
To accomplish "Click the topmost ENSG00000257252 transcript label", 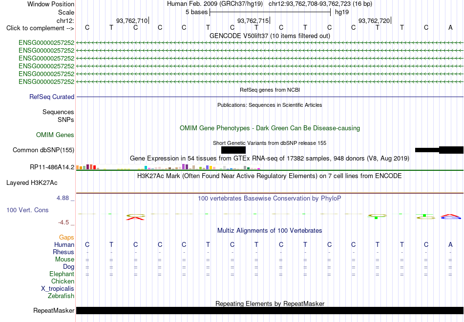I will (46, 42).
